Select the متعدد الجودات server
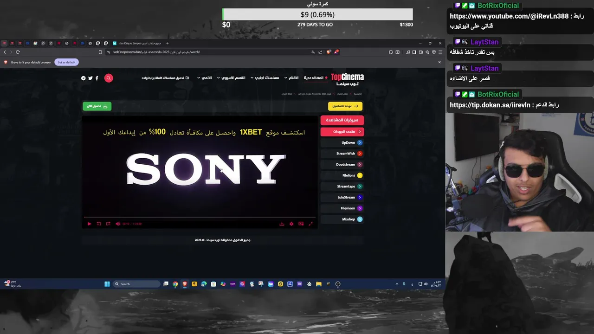Screen dimensions: 594x334 click(342, 132)
